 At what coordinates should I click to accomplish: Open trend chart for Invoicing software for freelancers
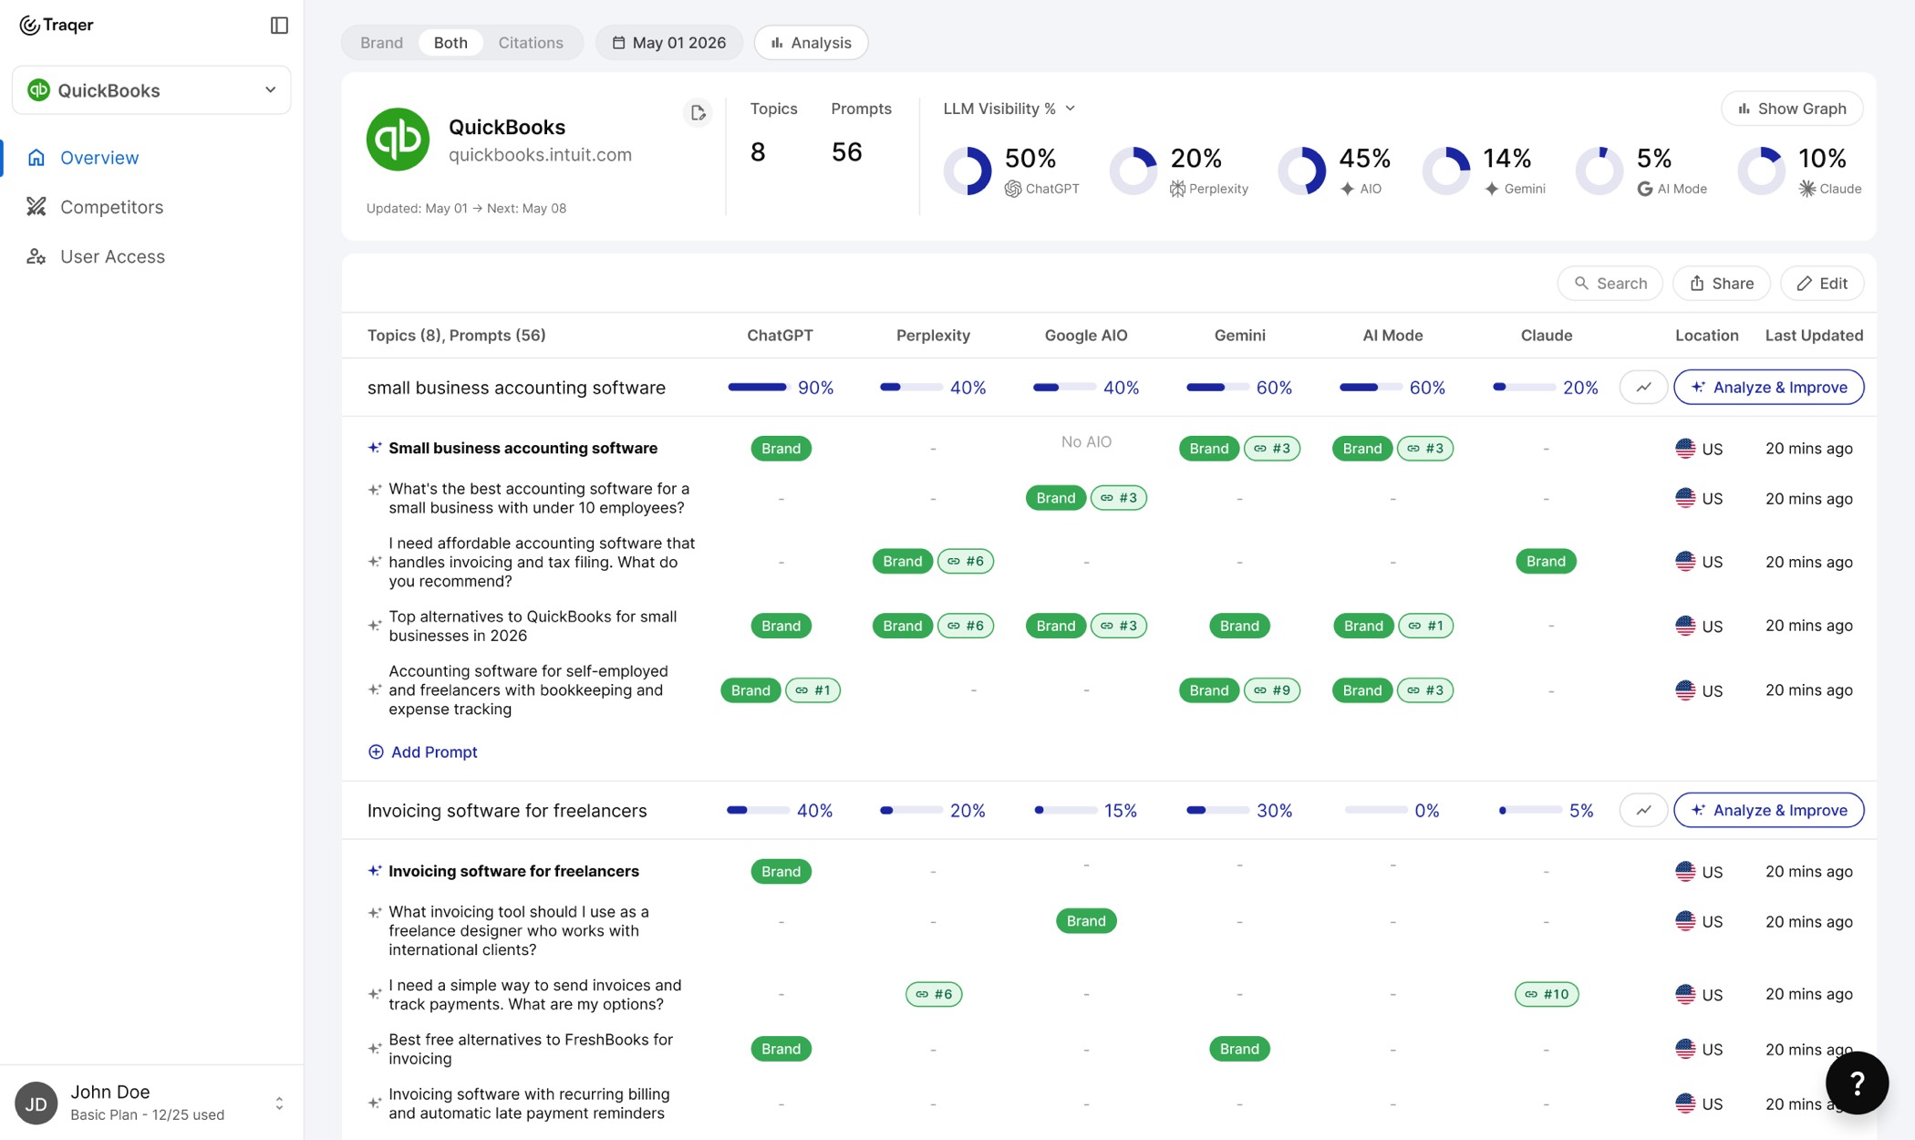tap(1643, 810)
